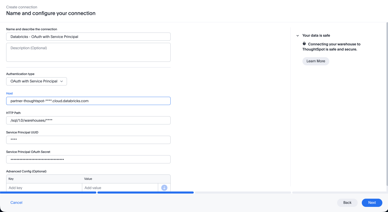388x212 pixels.
Task: Collapse the 'Your data is safe' section
Action: pos(298,36)
